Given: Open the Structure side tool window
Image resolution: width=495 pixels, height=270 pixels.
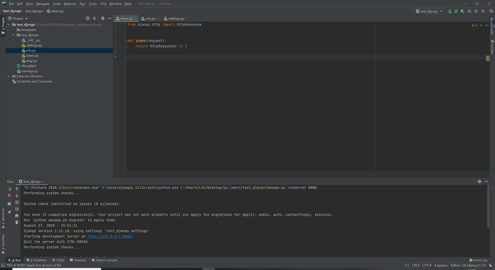Looking at the screenshot, I should [x=3, y=218].
